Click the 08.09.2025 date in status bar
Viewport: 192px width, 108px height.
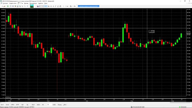coord(184,107)
